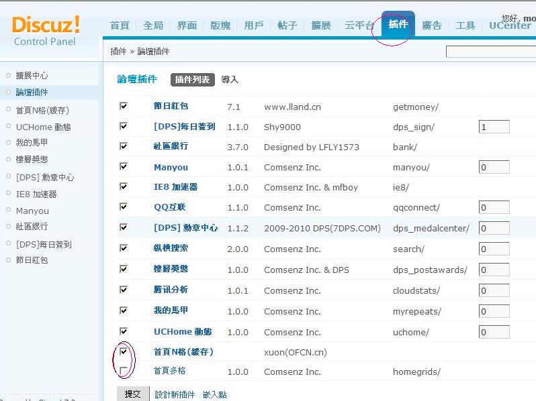
Task: Click the order field for dps_medalcenter/
Action: pyautogui.click(x=494, y=228)
